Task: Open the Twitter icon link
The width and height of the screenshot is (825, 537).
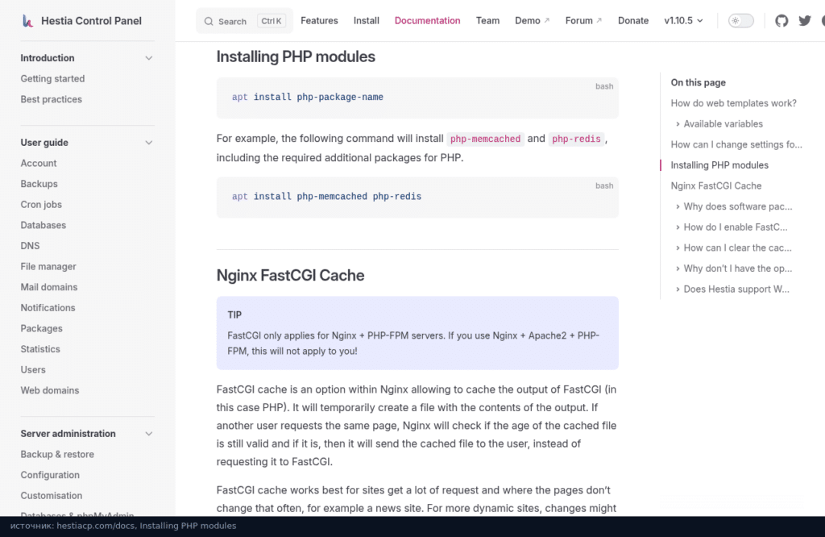Action: [805, 20]
